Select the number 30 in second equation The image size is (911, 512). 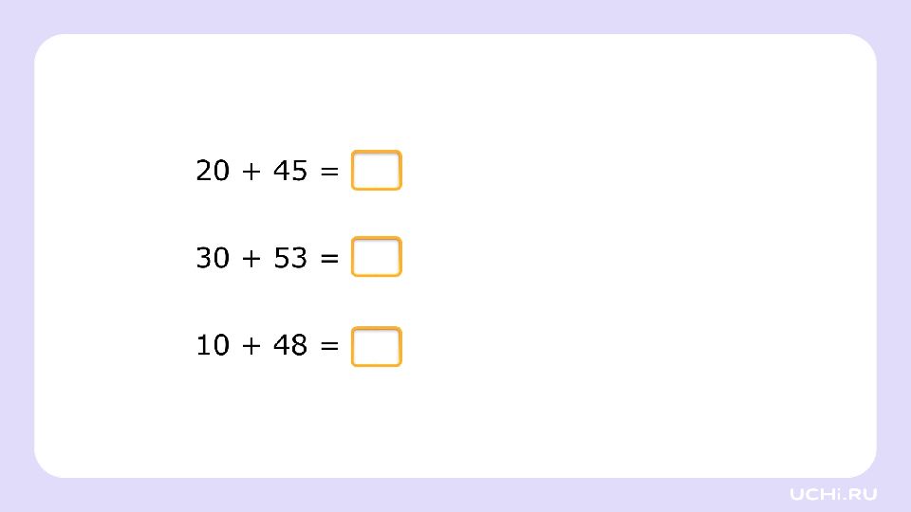(x=213, y=258)
